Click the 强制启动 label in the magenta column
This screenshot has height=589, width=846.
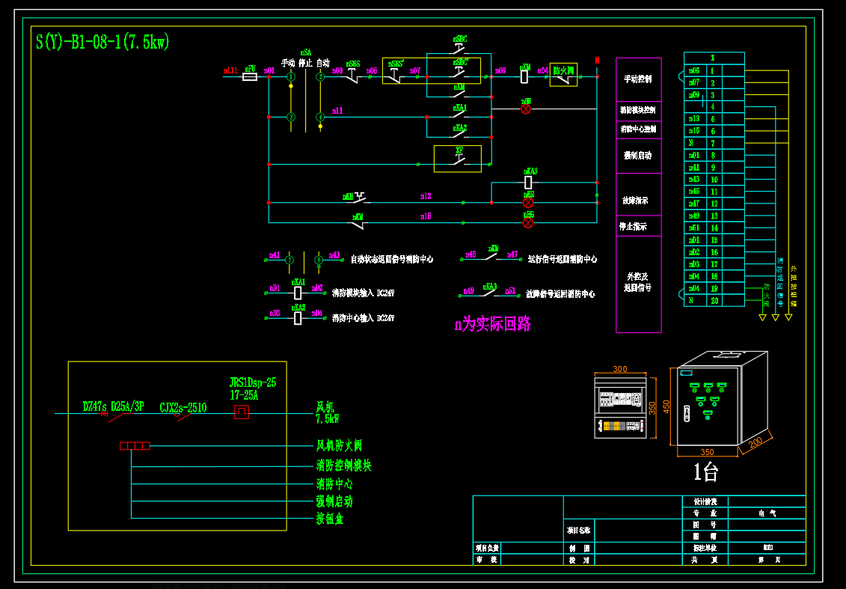coord(638,156)
